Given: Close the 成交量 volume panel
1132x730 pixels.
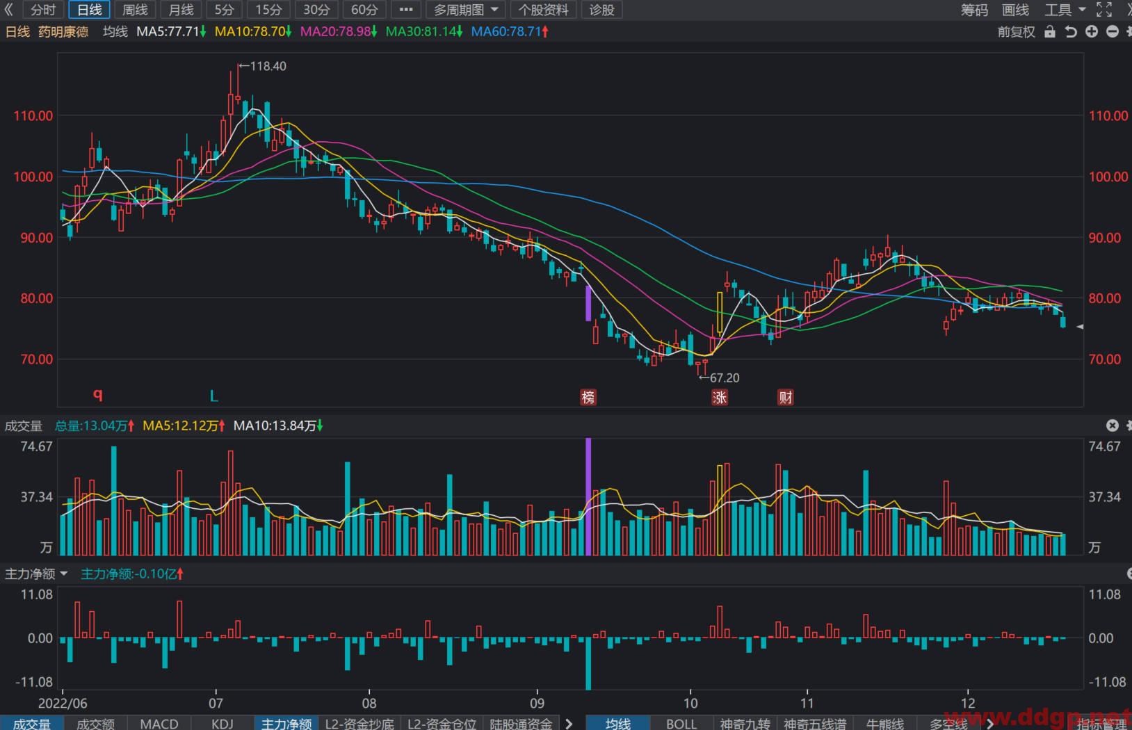Looking at the screenshot, I should [1113, 425].
